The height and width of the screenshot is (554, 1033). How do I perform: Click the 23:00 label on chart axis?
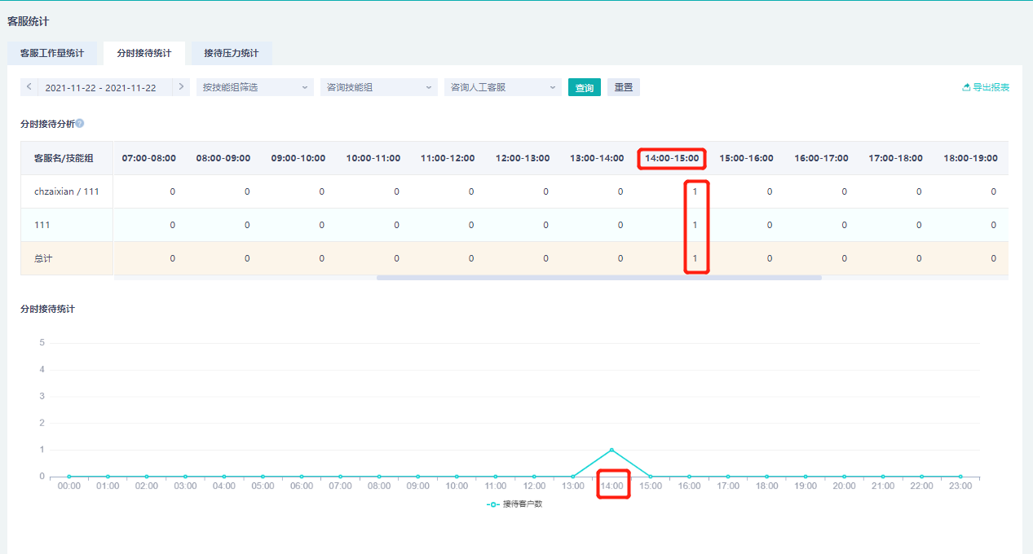click(960, 486)
